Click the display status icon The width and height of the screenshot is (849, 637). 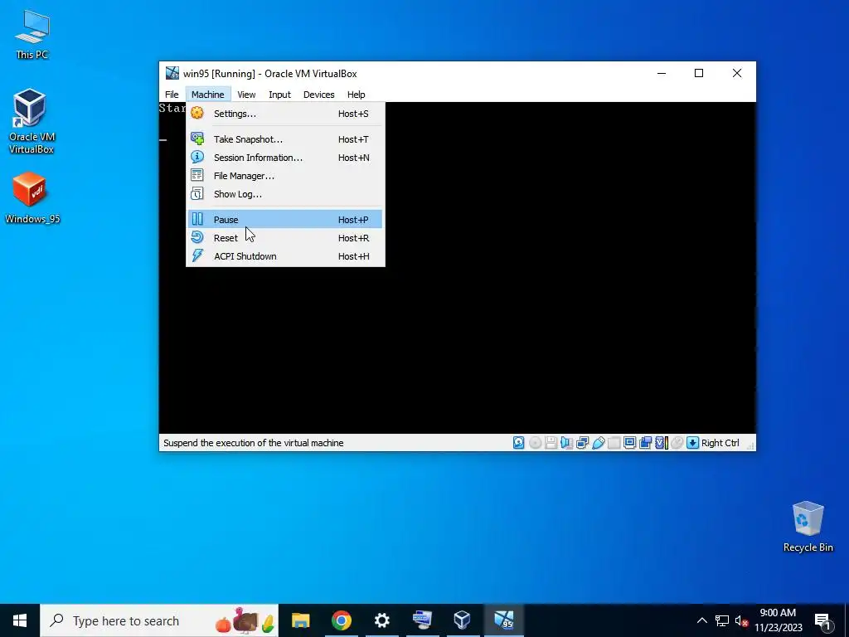[630, 443]
